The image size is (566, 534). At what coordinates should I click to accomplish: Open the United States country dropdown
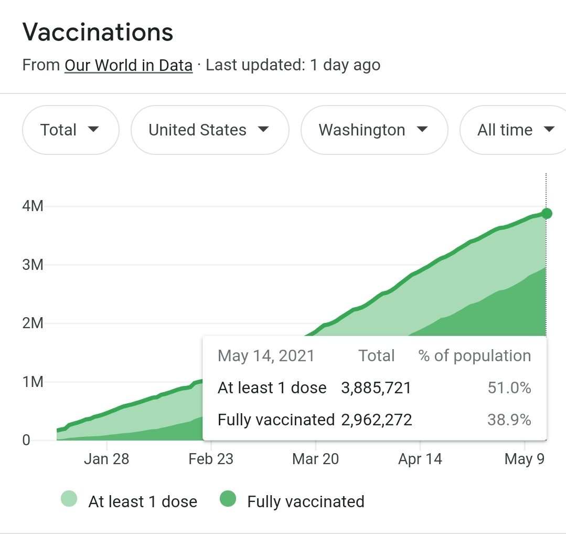(210, 130)
